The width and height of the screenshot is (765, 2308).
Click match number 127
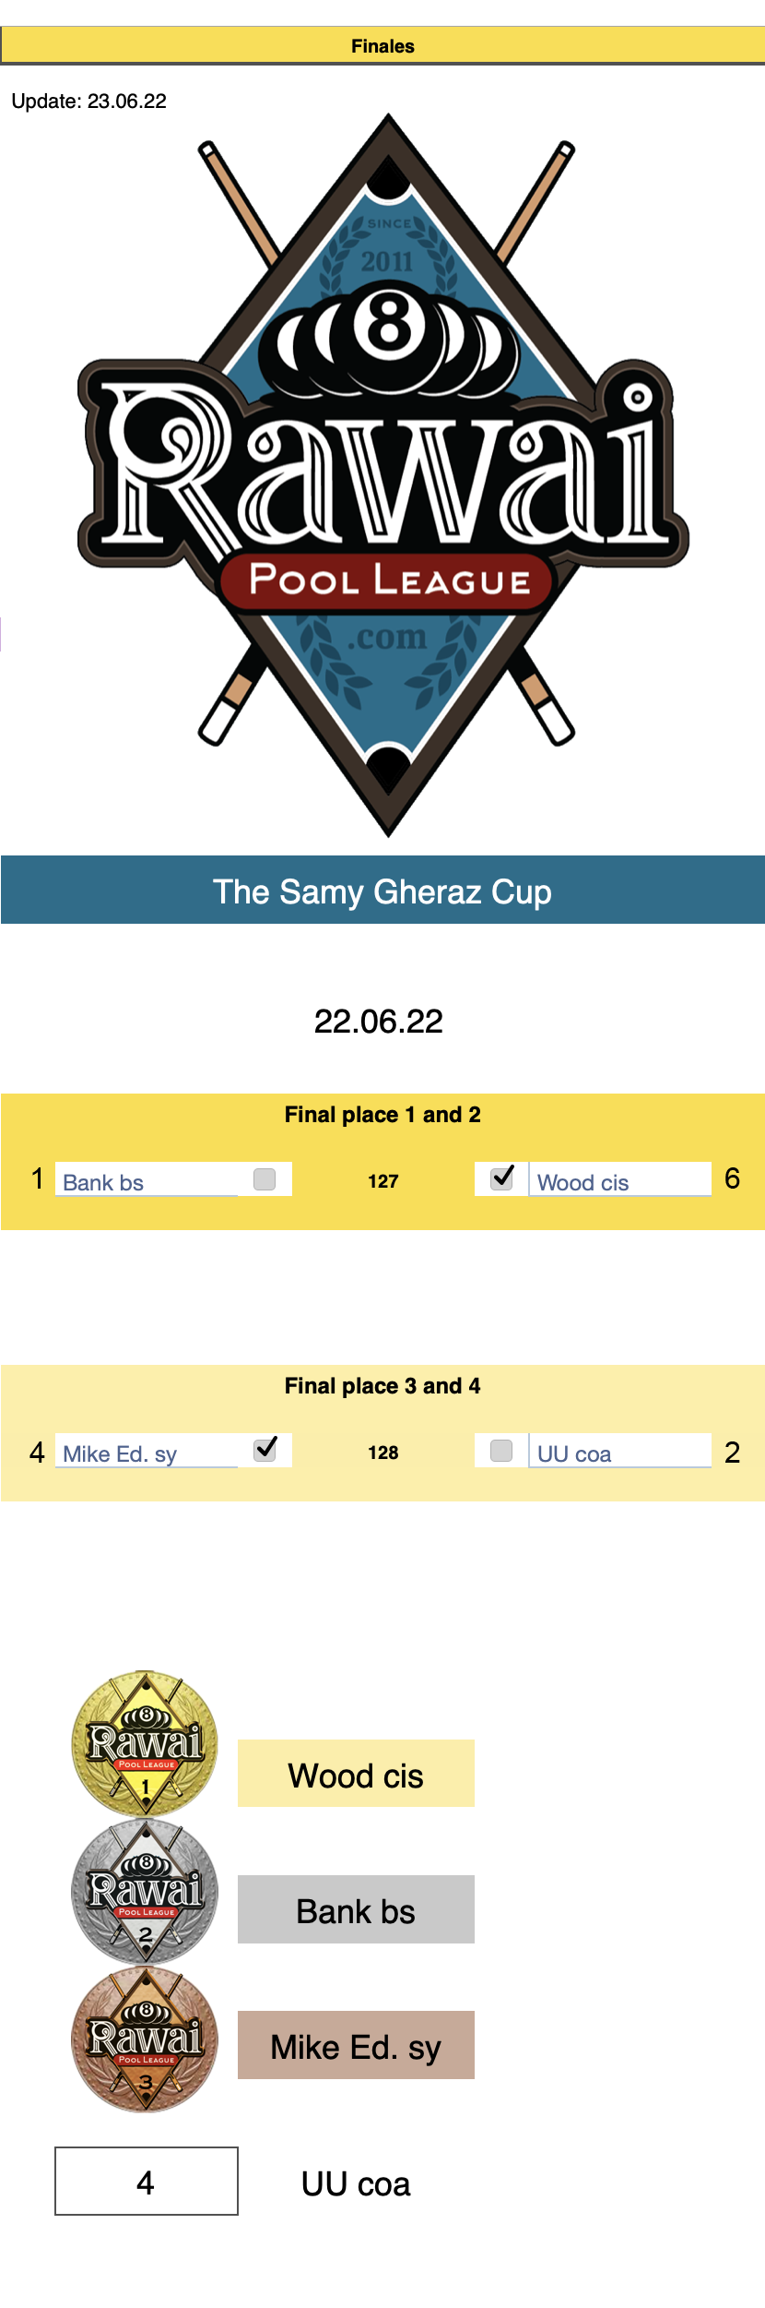pyautogui.click(x=383, y=1181)
